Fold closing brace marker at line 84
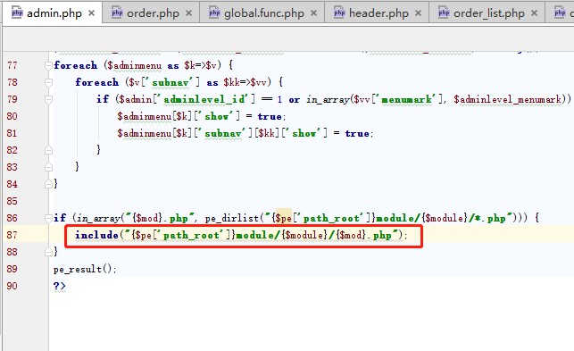Image resolution: width=574 pixels, height=351 pixels. tap(48, 184)
